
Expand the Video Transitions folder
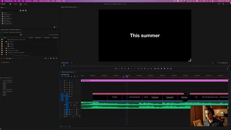click(x=1, y=22)
